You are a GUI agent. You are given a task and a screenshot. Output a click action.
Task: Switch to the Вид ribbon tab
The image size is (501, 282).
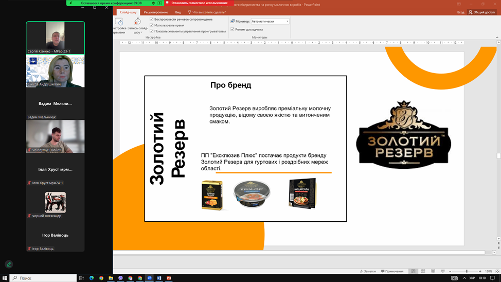pos(178,12)
